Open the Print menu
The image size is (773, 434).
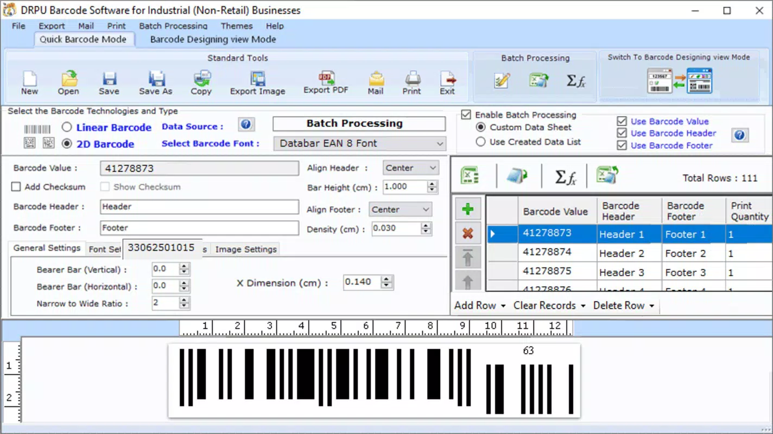click(x=116, y=25)
